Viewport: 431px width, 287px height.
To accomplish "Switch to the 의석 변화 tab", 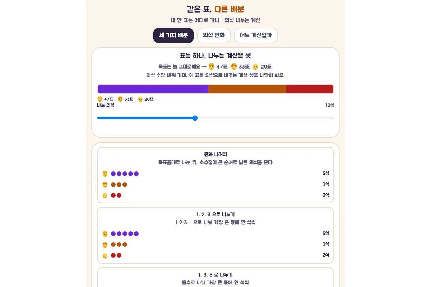I will pyautogui.click(x=214, y=36).
